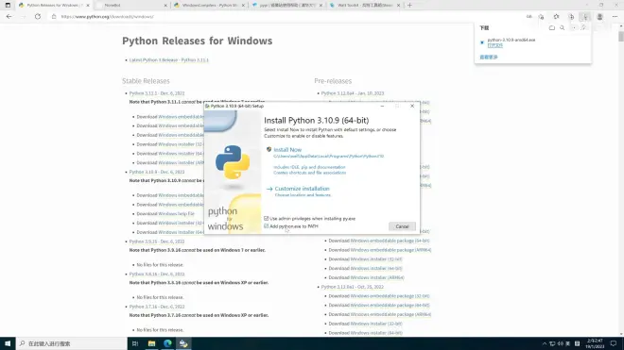Image resolution: width=624 pixels, height=350 pixels.
Task: Open the Collections icon in toolbar
Action: (x=571, y=17)
